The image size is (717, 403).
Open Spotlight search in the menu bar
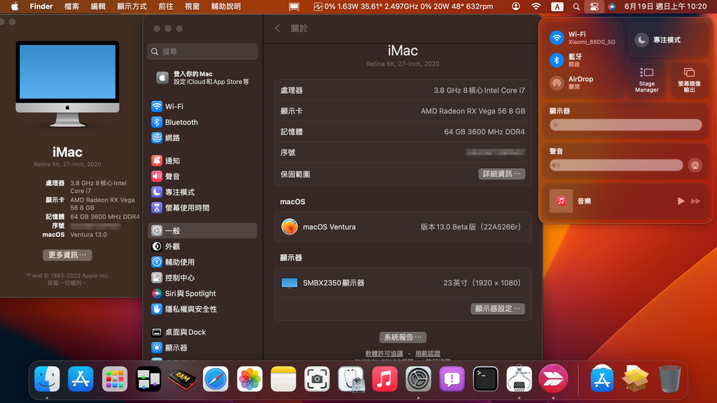coord(576,6)
